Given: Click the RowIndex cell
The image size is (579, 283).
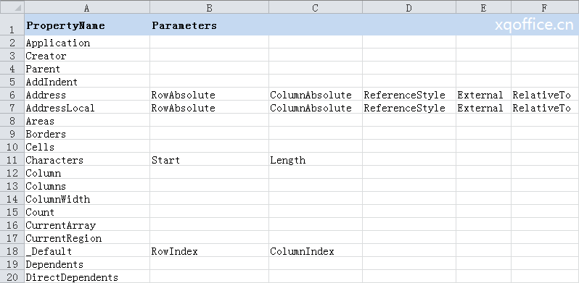Looking at the screenshot, I should [210, 251].
